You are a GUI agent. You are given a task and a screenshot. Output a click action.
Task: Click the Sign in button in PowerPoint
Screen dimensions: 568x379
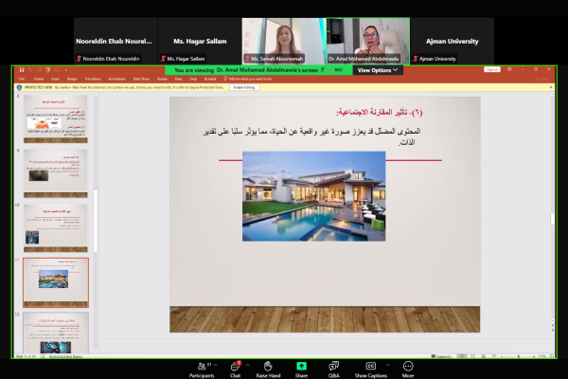click(x=491, y=70)
